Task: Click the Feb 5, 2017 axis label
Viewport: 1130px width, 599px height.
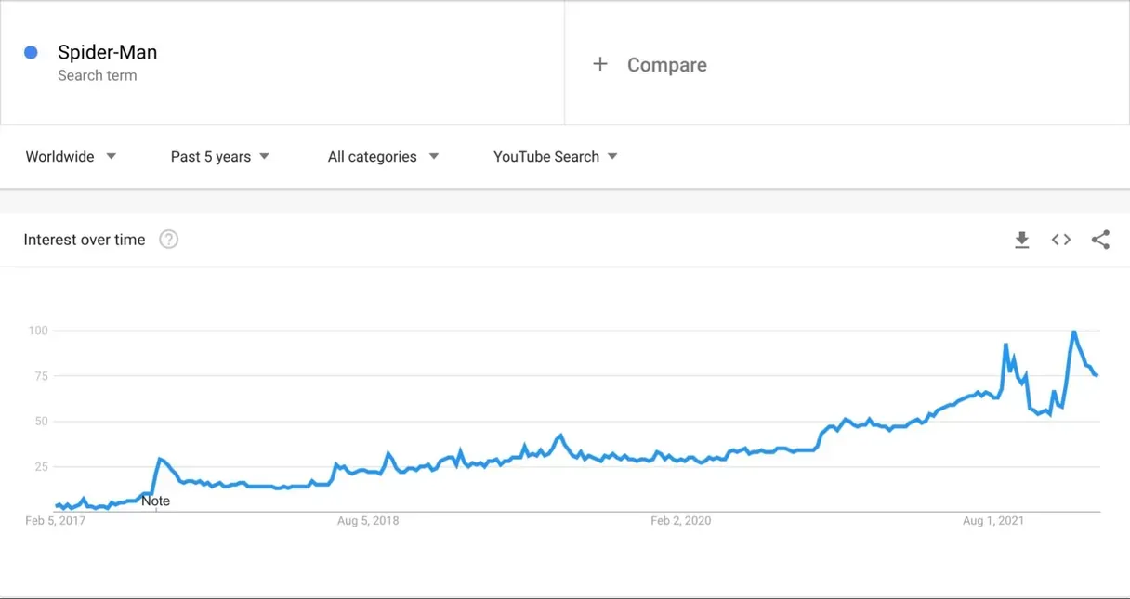Action: (x=57, y=521)
